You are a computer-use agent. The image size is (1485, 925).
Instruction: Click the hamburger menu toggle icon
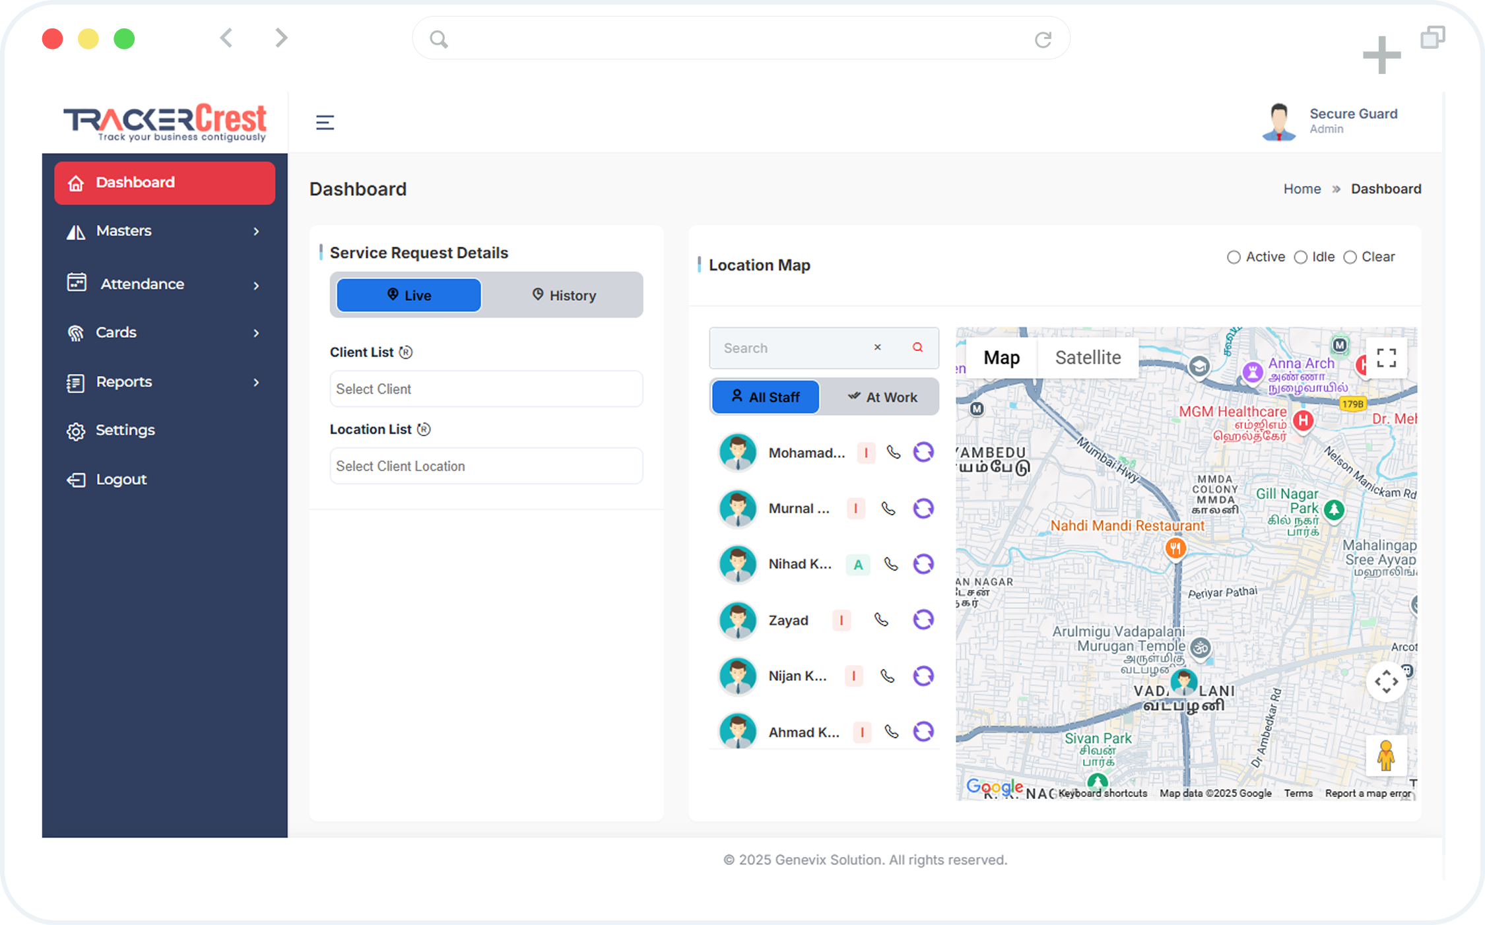[325, 122]
